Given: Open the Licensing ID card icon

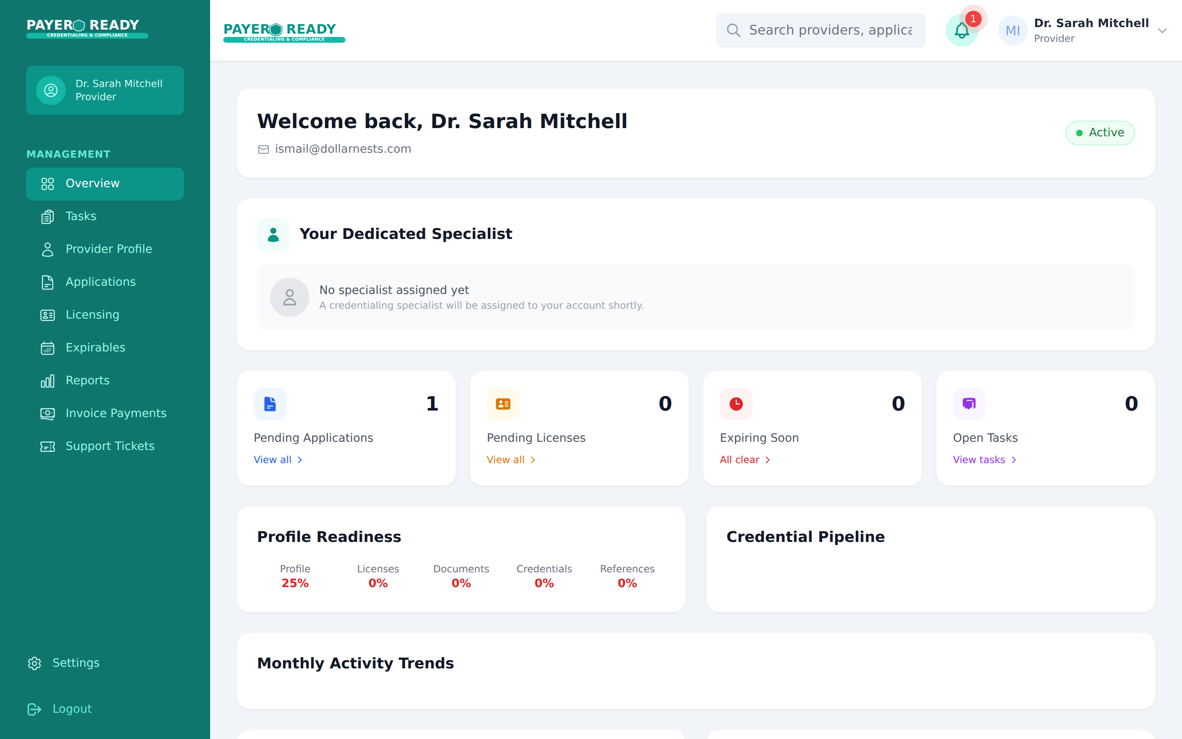Looking at the screenshot, I should point(47,315).
